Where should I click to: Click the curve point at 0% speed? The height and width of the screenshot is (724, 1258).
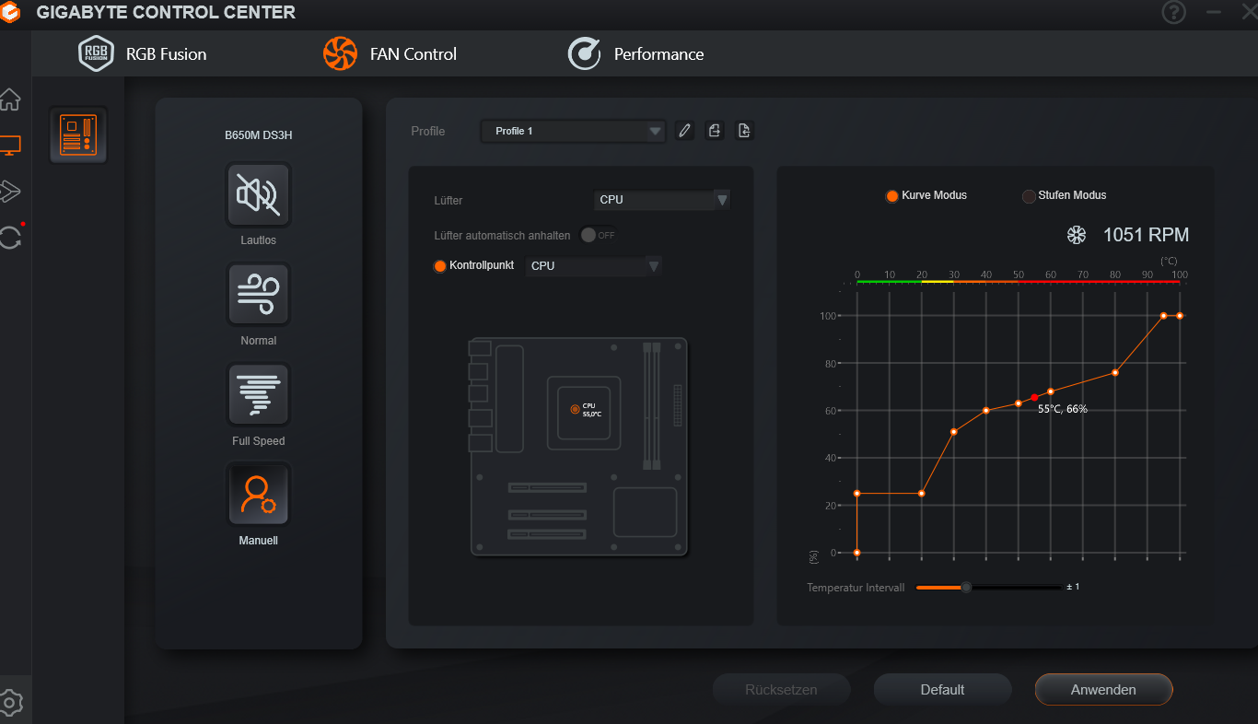[x=857, y=553]
